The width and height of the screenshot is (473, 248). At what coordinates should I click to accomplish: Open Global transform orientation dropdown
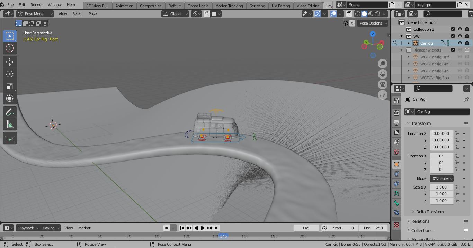click(175, 14)
